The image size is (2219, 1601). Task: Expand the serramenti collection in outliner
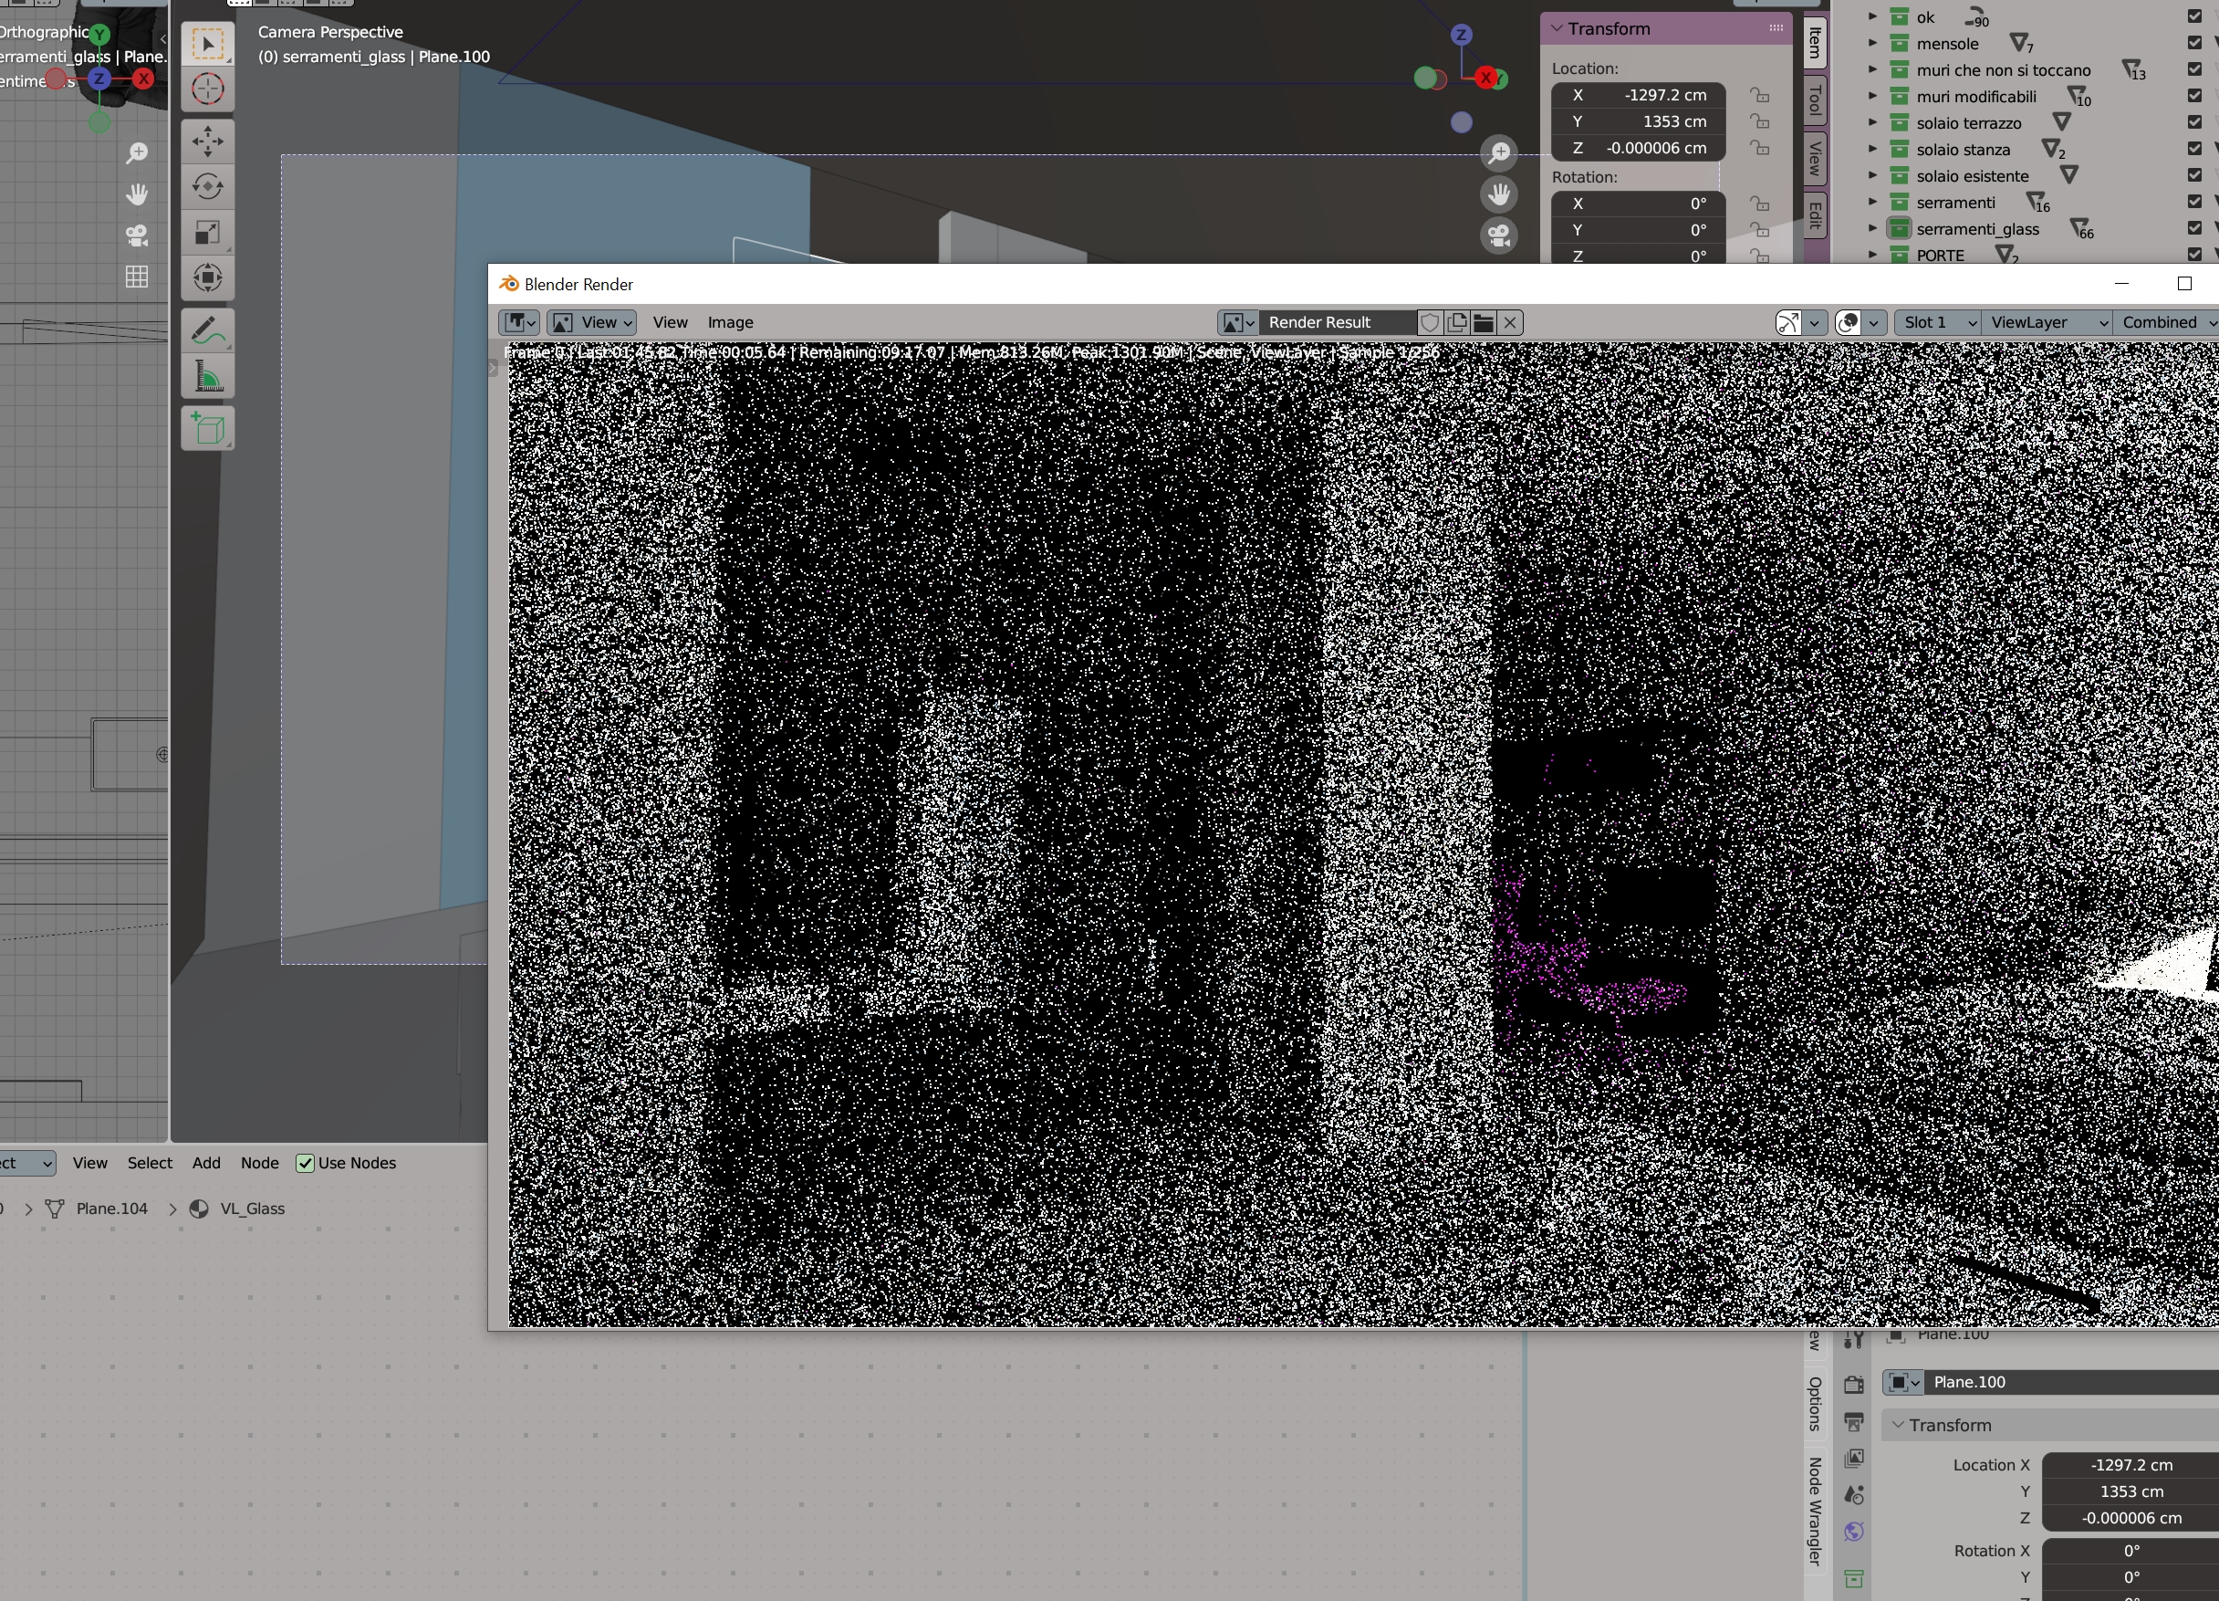click(x=1871, y=203)
